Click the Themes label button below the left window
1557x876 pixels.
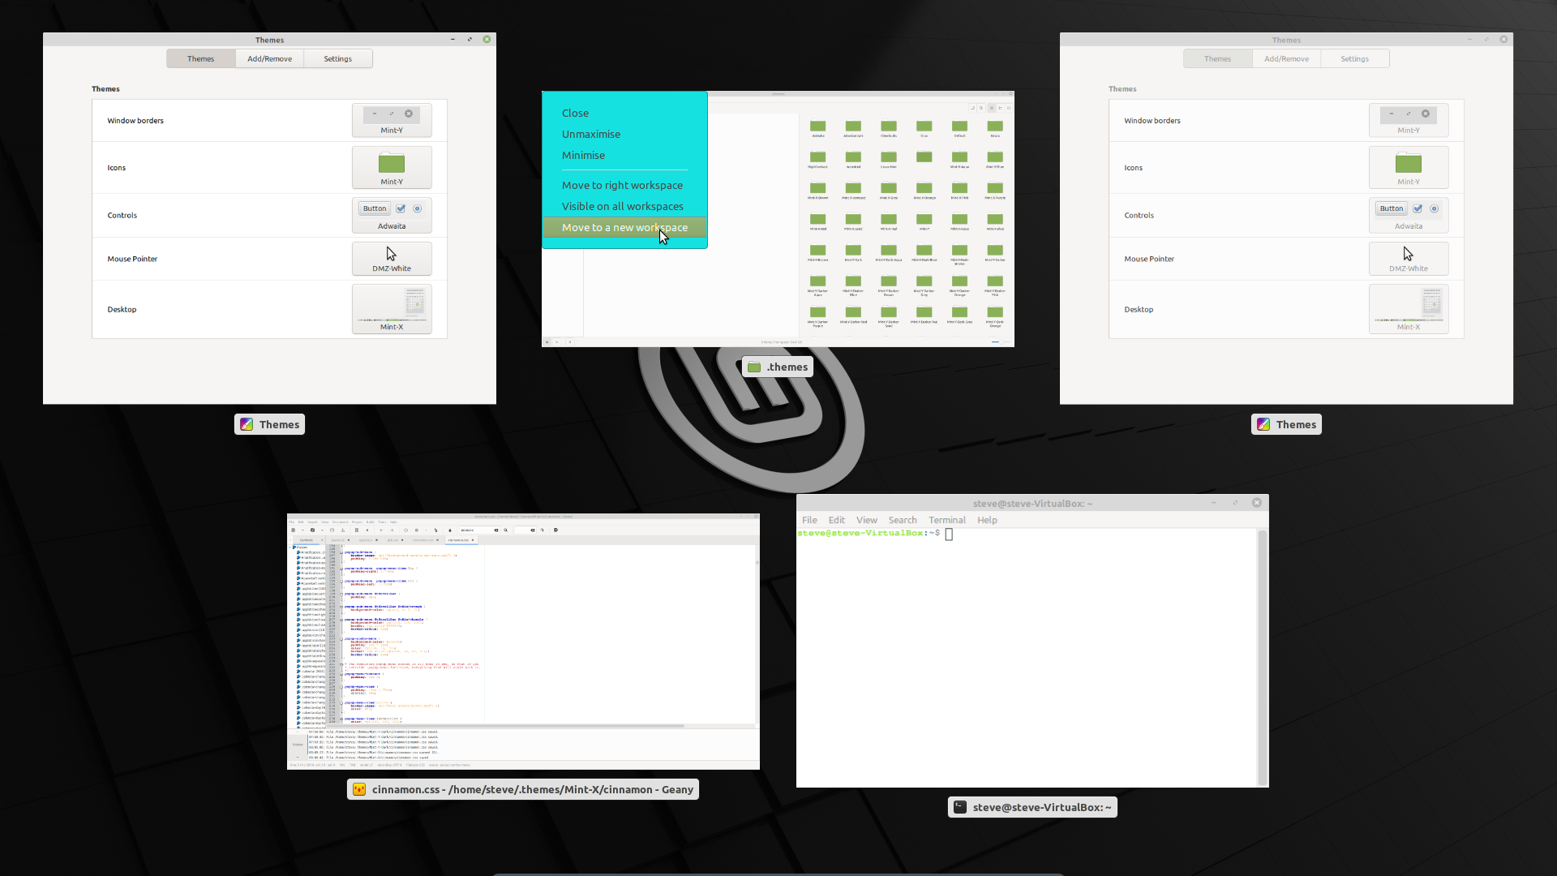coord(269,423)
